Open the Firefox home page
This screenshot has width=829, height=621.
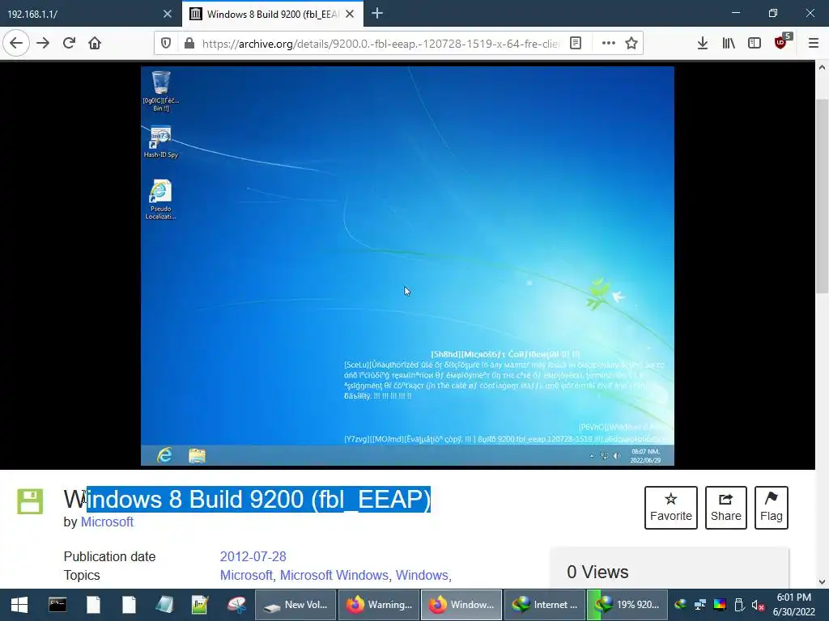pos(95,44)
